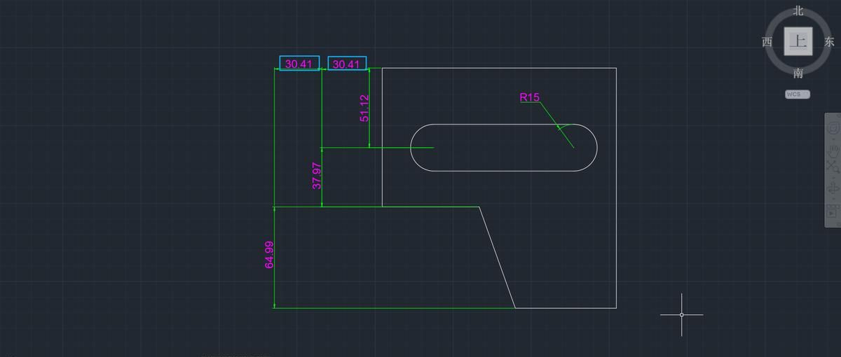Click the Zoom Extents navigation icon
This screenshot has height=357, width=841.
(x=833, y=167)
